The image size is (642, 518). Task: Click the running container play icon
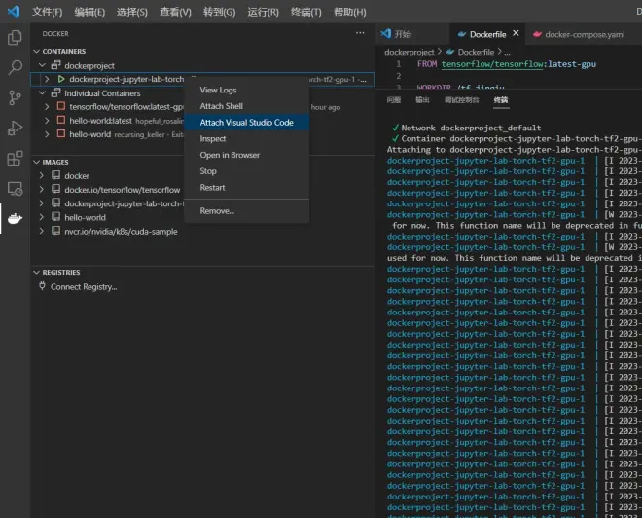point(61,79)
